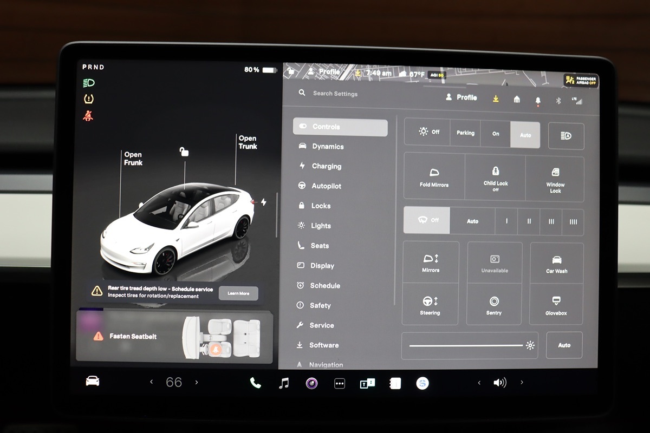Raise cabin temperature with the right chevron
The height and width of the screenshot is (433, 650).
[196, 382]
